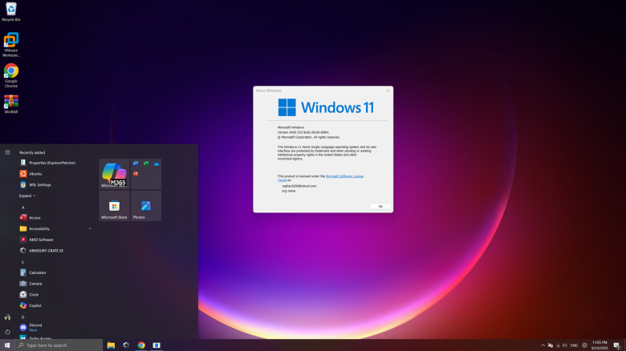The image size is (626, 351).
Task: Open Recycle Bin on the desktop
Action: point(11,10)
